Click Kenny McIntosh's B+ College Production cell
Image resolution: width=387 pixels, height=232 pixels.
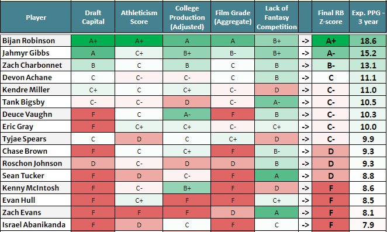point(187,188)
